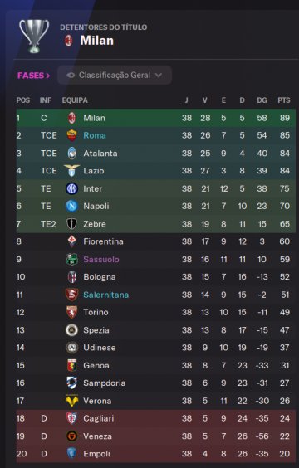Expand the FASES menu
This screenshot has height=468, width=299.
coord(33,76)
